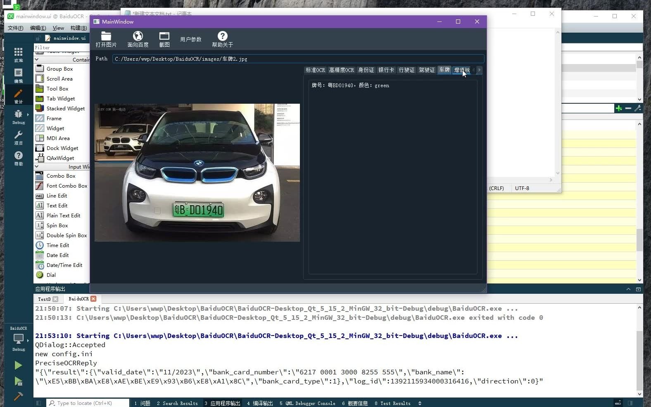Open Qt Creator 设计 design mode
Viewport: 651px width, 407px height.
pos(19,96)
